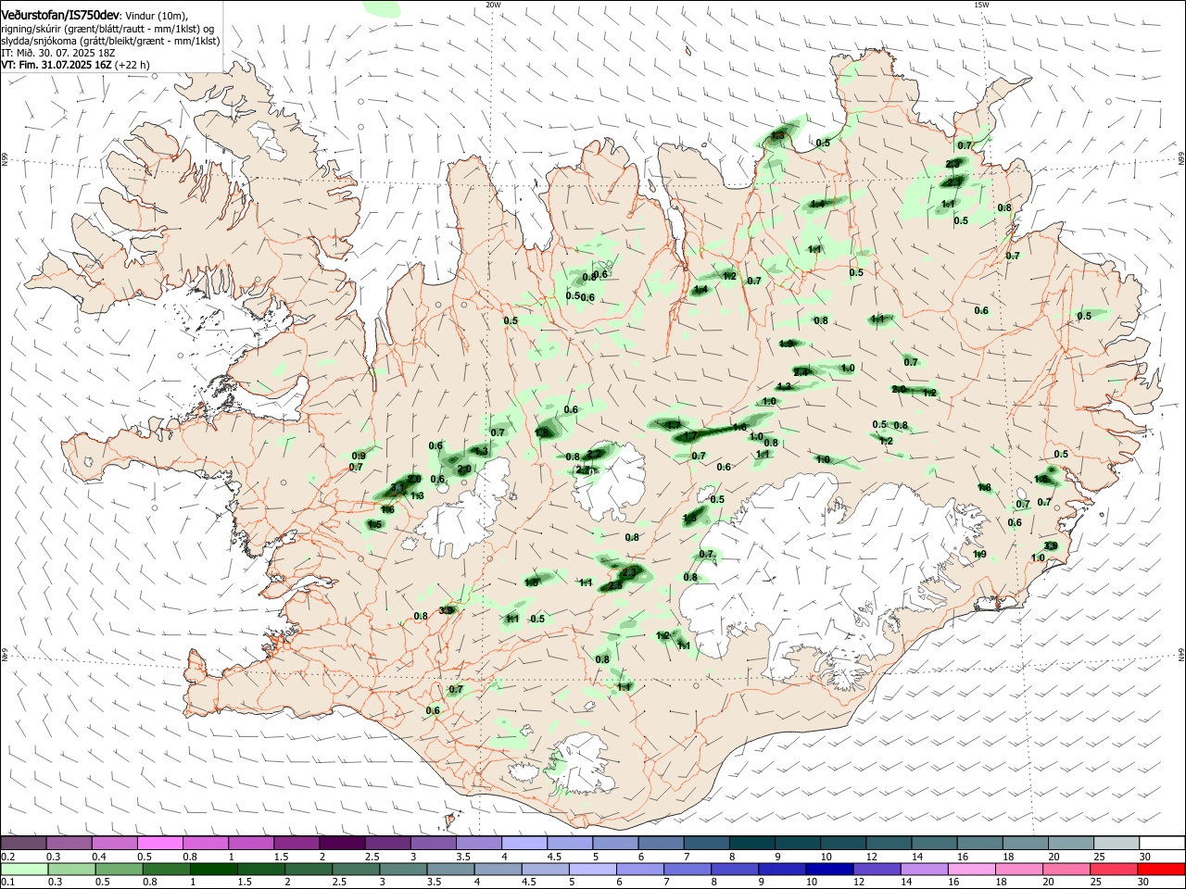Pick the navy blue swatch between 10 and 12

click(829, 869)
